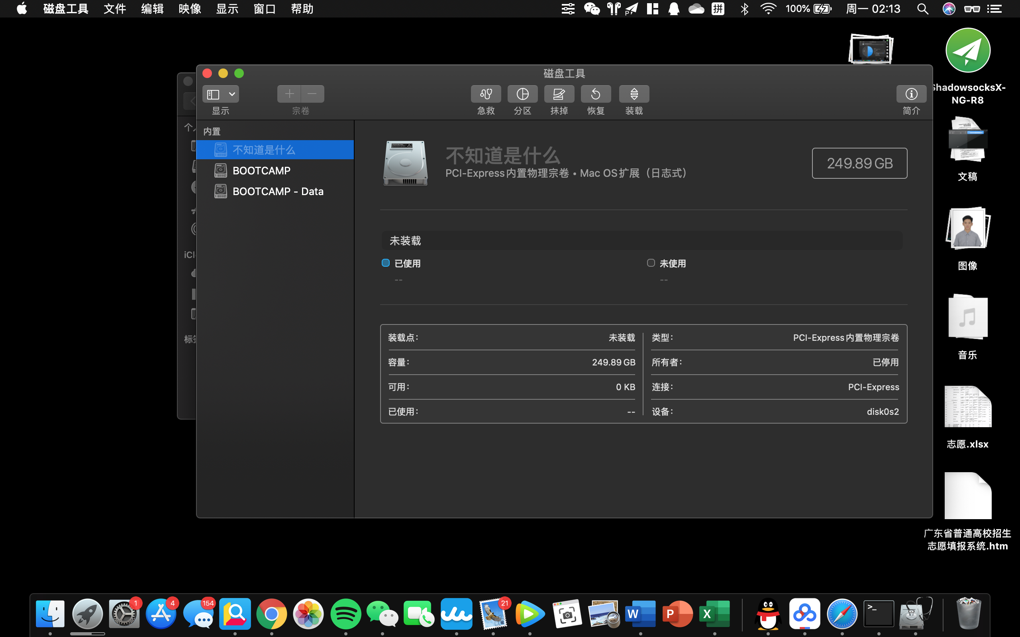Click the Mount (装载) toolbar icon
Viewport: 1020px width, 637px height.
(x=634, y=94)
